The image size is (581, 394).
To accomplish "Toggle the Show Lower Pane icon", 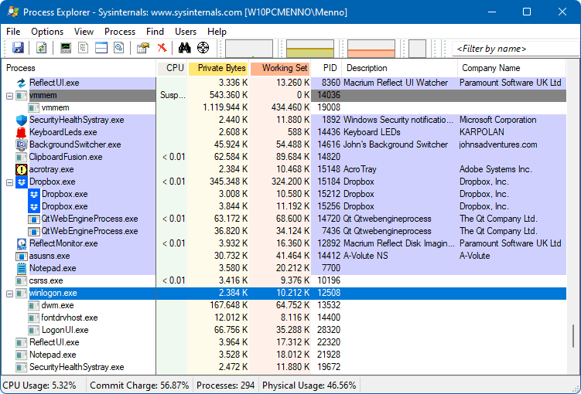I will point(101,48).
